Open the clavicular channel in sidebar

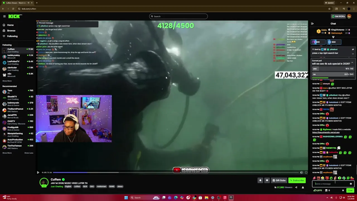point(17,69)
